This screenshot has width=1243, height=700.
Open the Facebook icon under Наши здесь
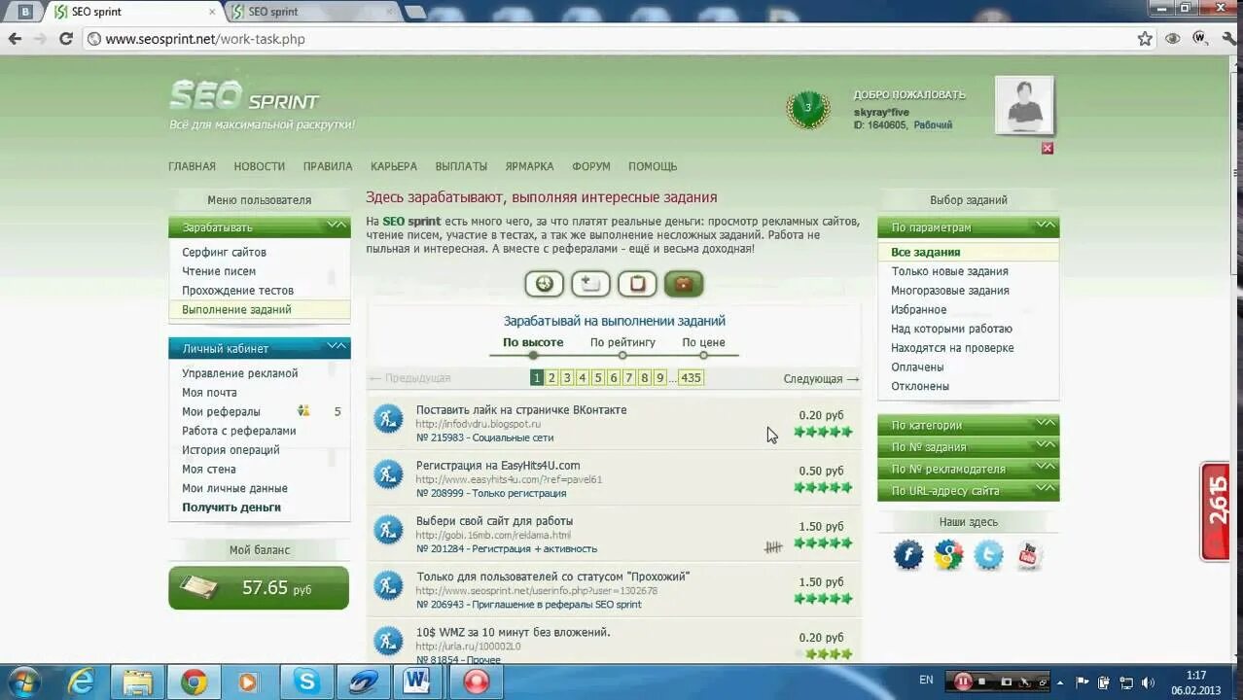point(908,555)
